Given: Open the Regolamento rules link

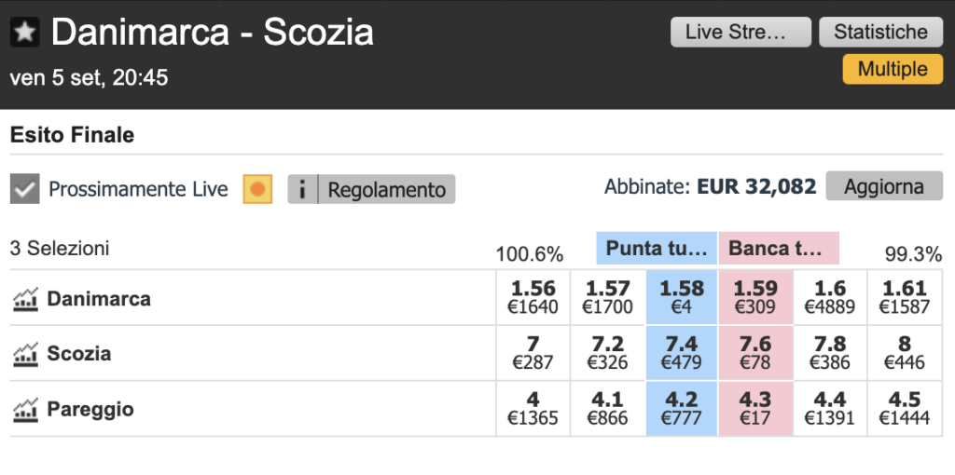Looking at the screenshot, I should [387, 189].
